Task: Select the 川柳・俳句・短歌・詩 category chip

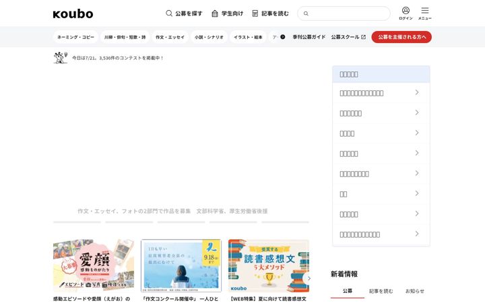Action: coord(125,37)
